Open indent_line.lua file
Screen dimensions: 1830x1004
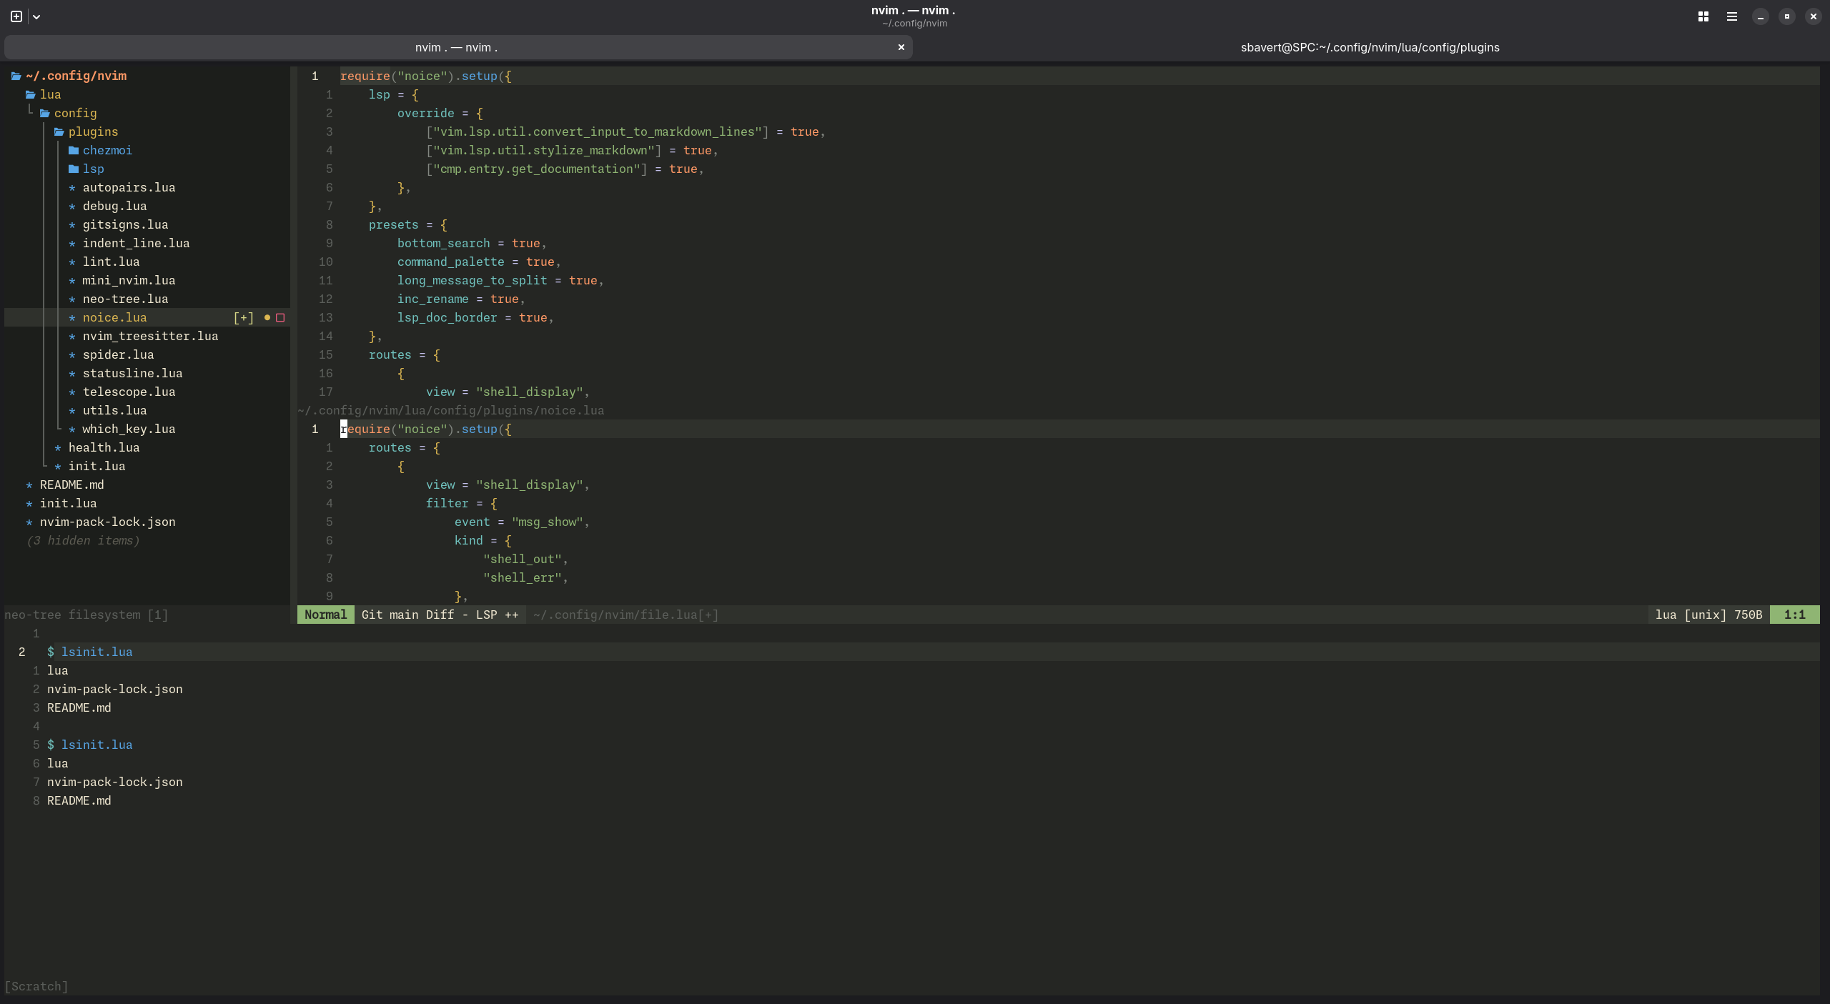[x=136, y=243]
